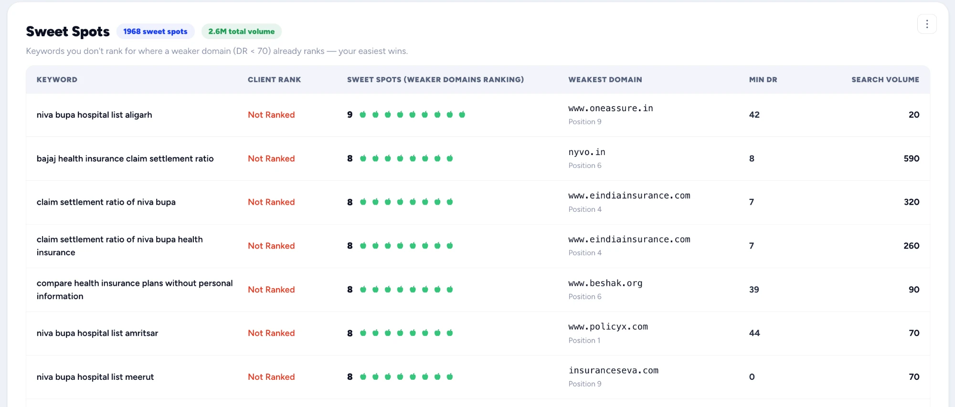Click www.eindiainsurance.com with search volume 260
Viewport: 955px width, 407px height.
pos(629,240)
